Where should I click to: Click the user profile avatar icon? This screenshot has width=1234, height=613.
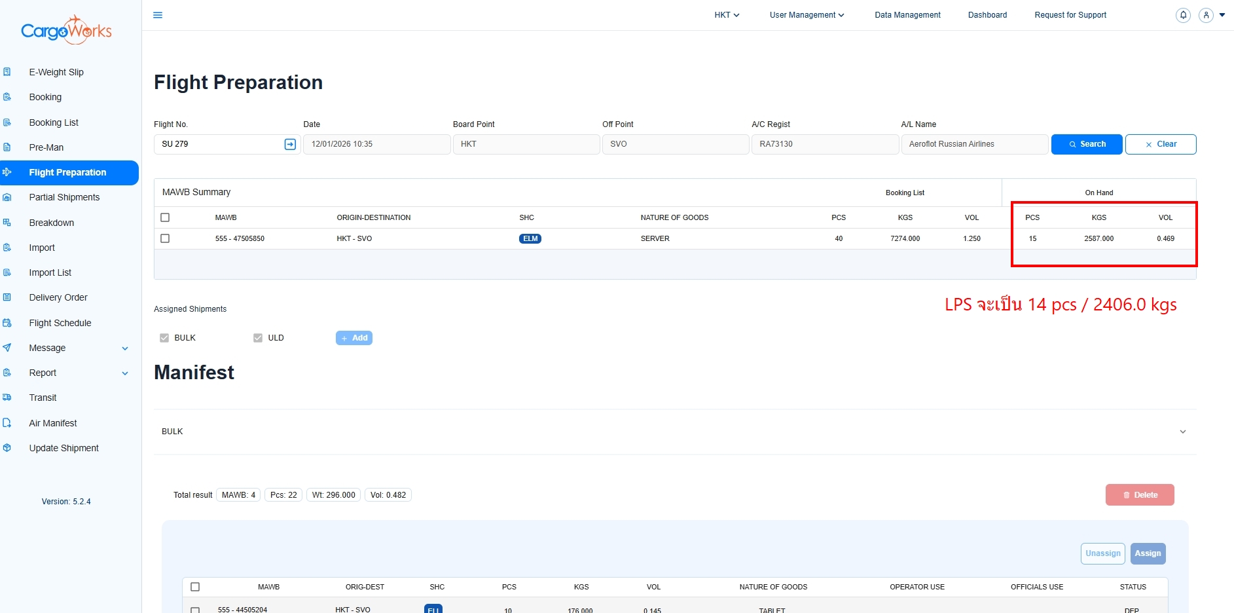pos(1206,15)
